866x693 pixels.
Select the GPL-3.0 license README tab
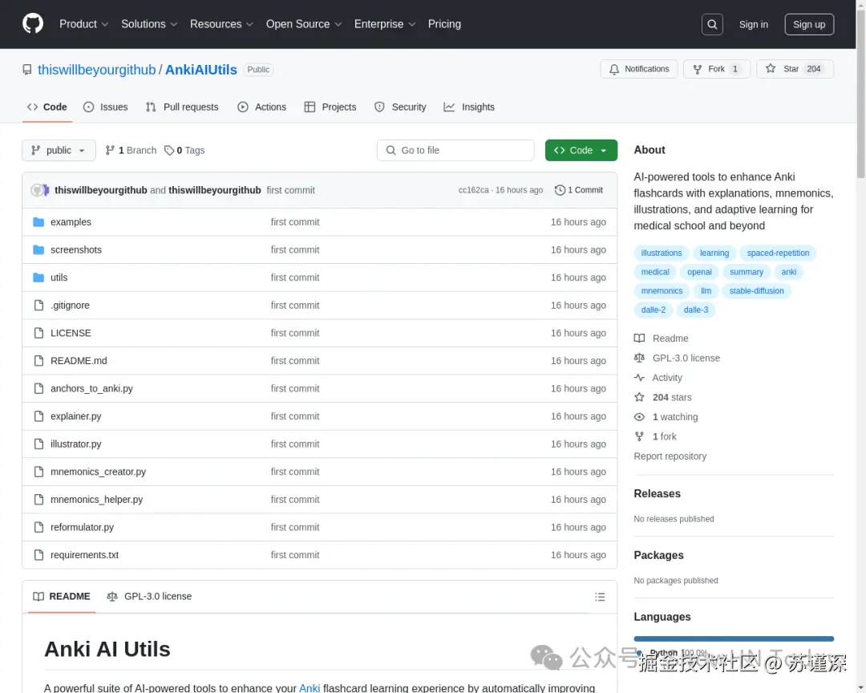(x=149, y=597)
